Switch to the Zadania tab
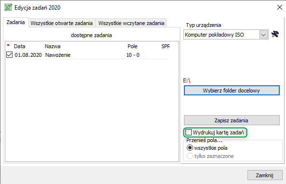Image resolution: width=286 pixels, height=184 pixels. point(16,23)
